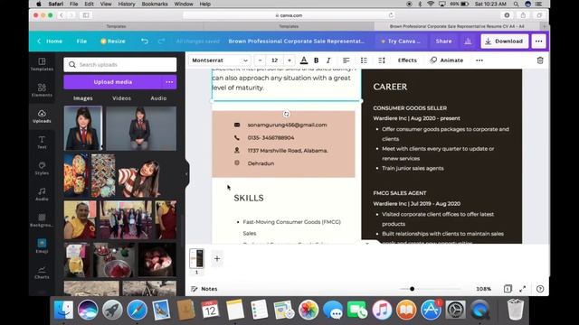Open the Emoji sidebar panel
The width and height of the screenshot is (579, 325).
click(x=42, y=246)
